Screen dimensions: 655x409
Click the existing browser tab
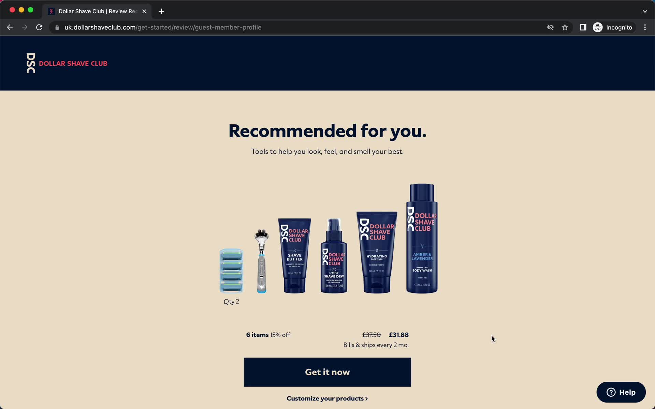(96, 11)
